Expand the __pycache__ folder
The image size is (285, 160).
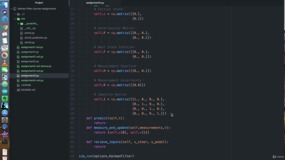coord(18,24)
